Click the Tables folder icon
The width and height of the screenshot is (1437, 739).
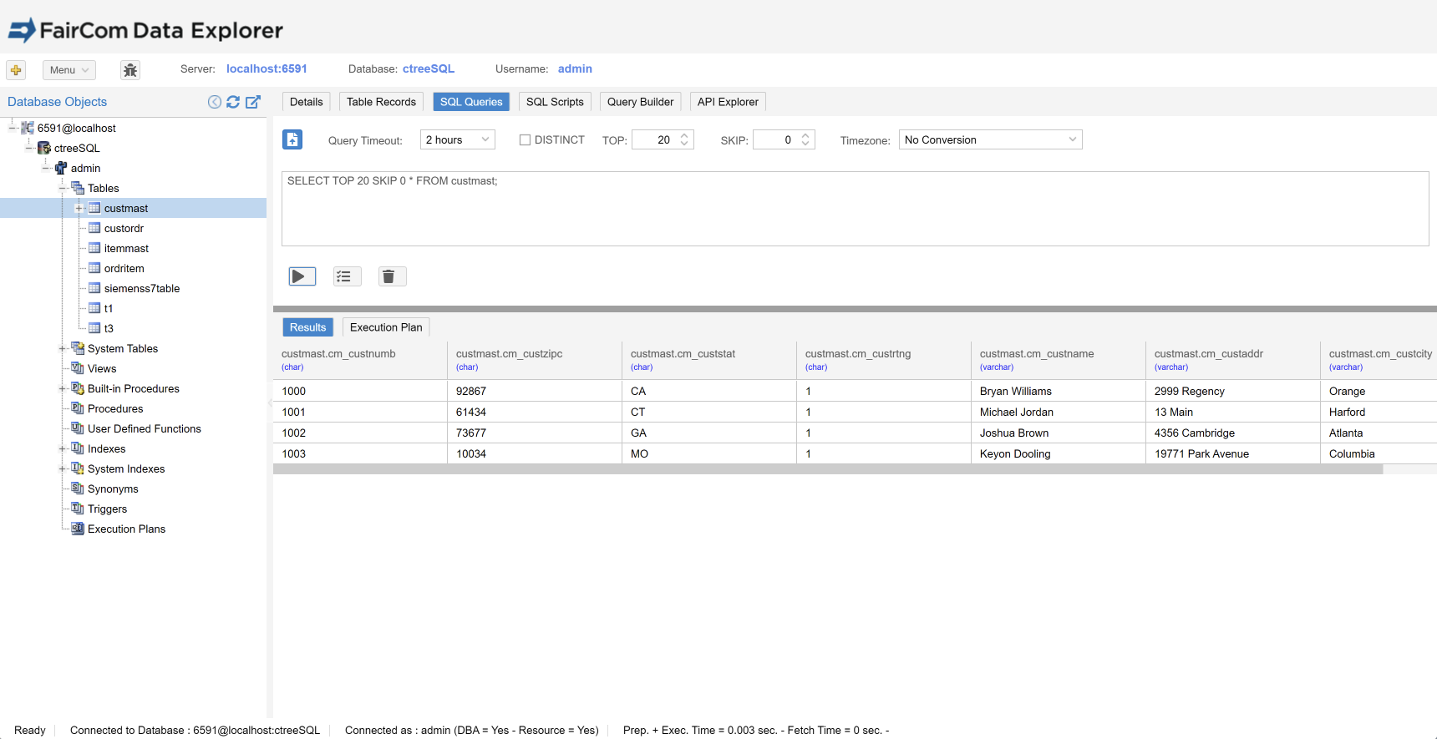[x=78, y=188]
